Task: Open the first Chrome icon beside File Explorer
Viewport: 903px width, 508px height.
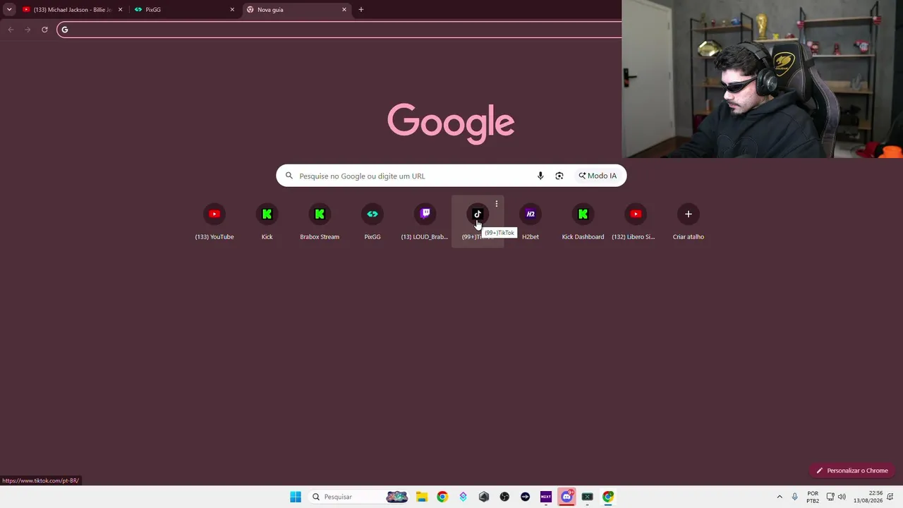Action: pos(442,497)
